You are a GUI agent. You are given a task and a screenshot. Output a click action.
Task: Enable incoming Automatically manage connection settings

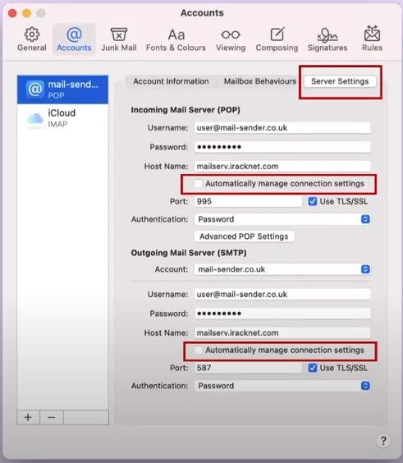click(198, 184)
